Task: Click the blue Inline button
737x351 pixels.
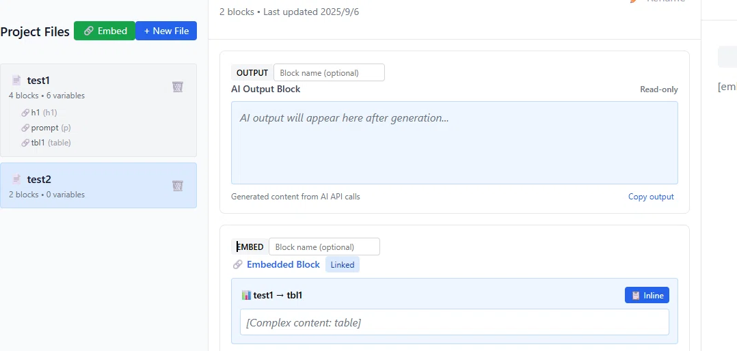Action: [x=647, y=295]
